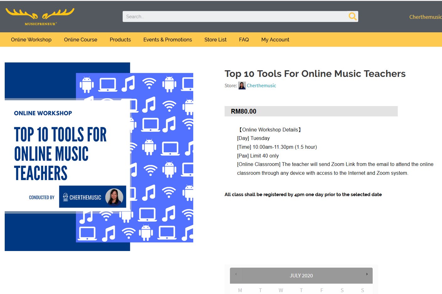The height and width of the screenshot is (294, 442).
Task: Click the registration deadline notice text
Action: [x=303, y=195]
